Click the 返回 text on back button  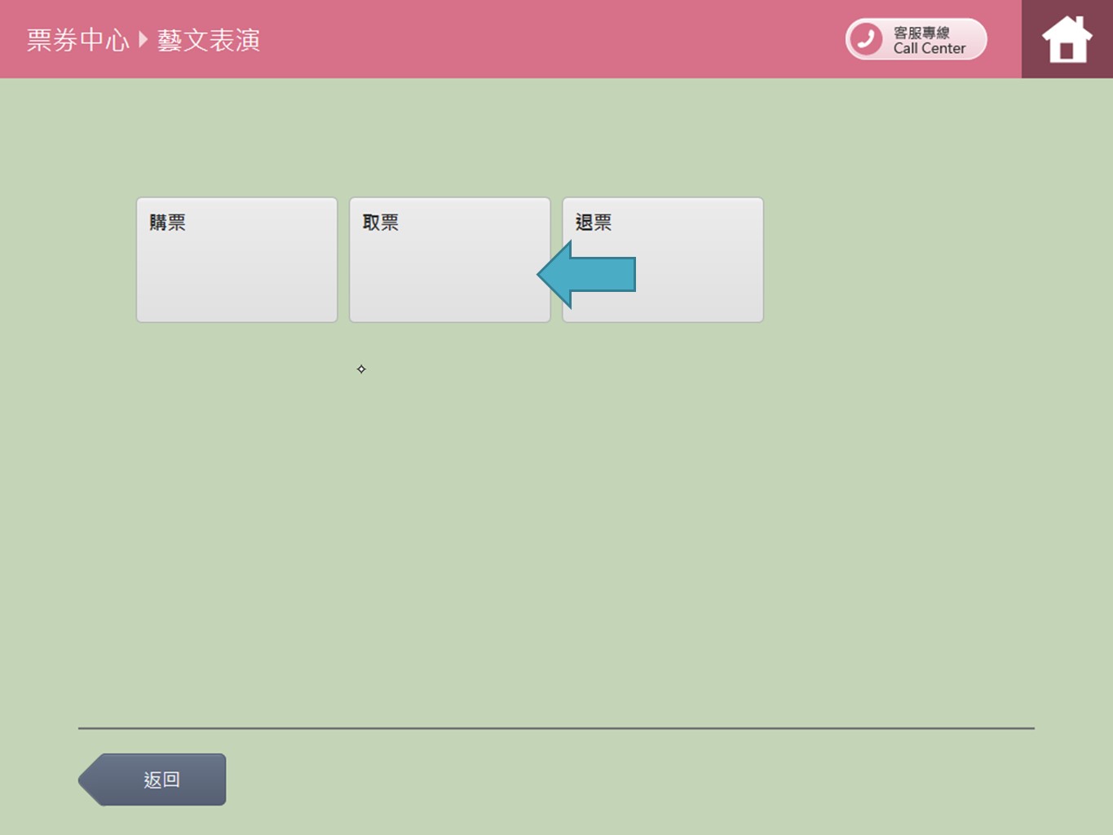pos(161,780)
